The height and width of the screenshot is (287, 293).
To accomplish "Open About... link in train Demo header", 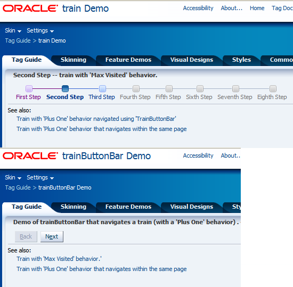I will 232,8.
